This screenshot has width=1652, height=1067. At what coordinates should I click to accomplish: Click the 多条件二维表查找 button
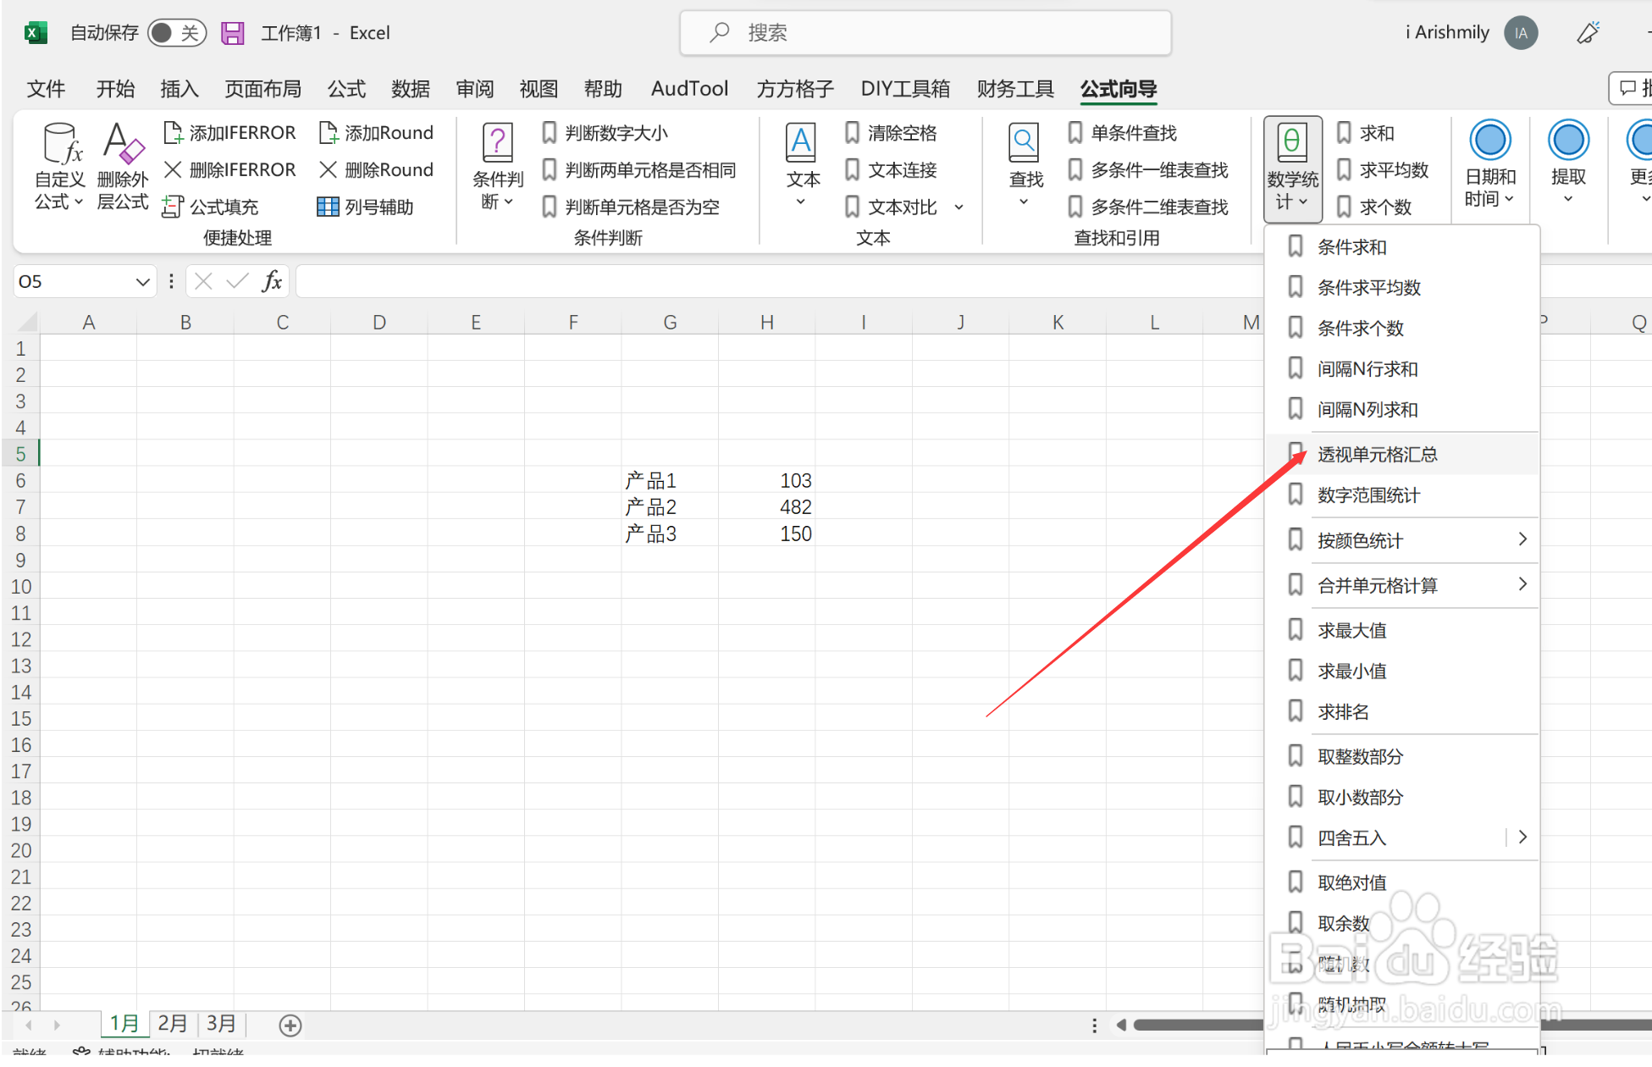point(1148,207)
